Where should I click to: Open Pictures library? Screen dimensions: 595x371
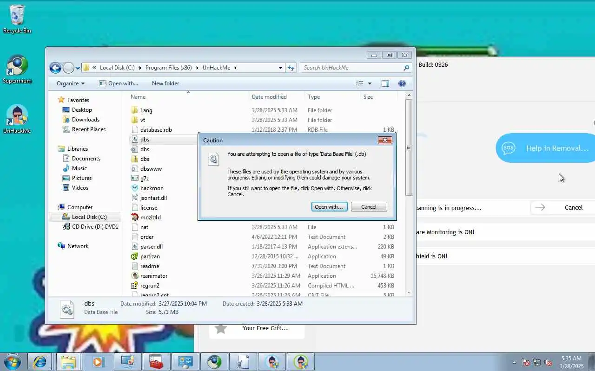(x=81, y=178)
